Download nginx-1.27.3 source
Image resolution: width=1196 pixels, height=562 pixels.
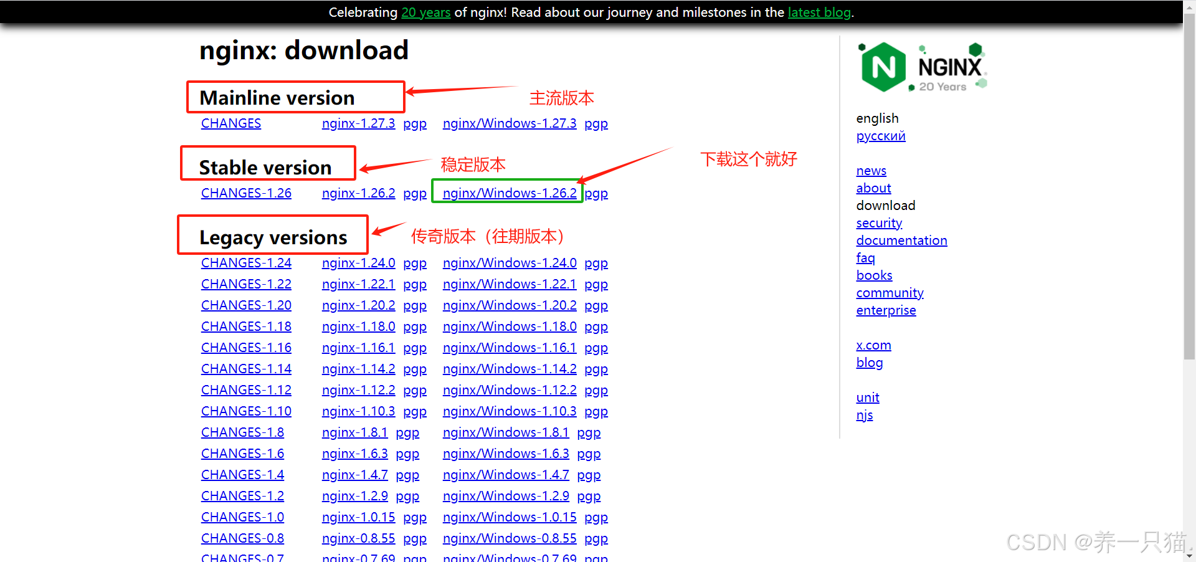pos(359,123)
